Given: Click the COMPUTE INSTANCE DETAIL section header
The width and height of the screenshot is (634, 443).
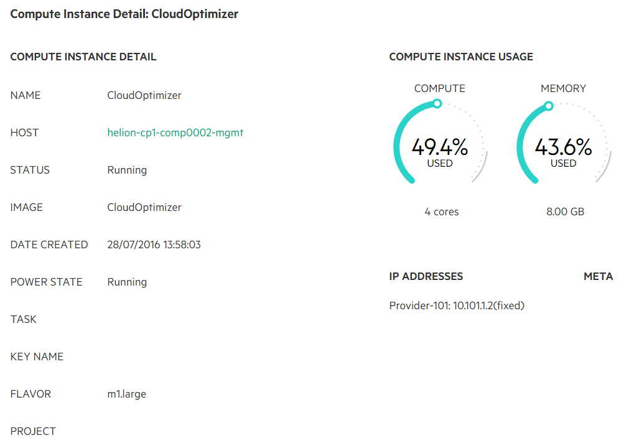Looking at the screenshot, I should click(83, 57).
